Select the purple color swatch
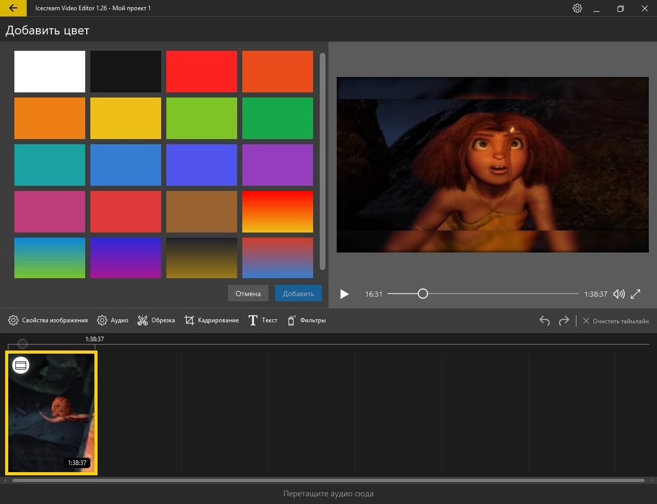This screenshot has width=657, height=504. click(x=278, y=165)
